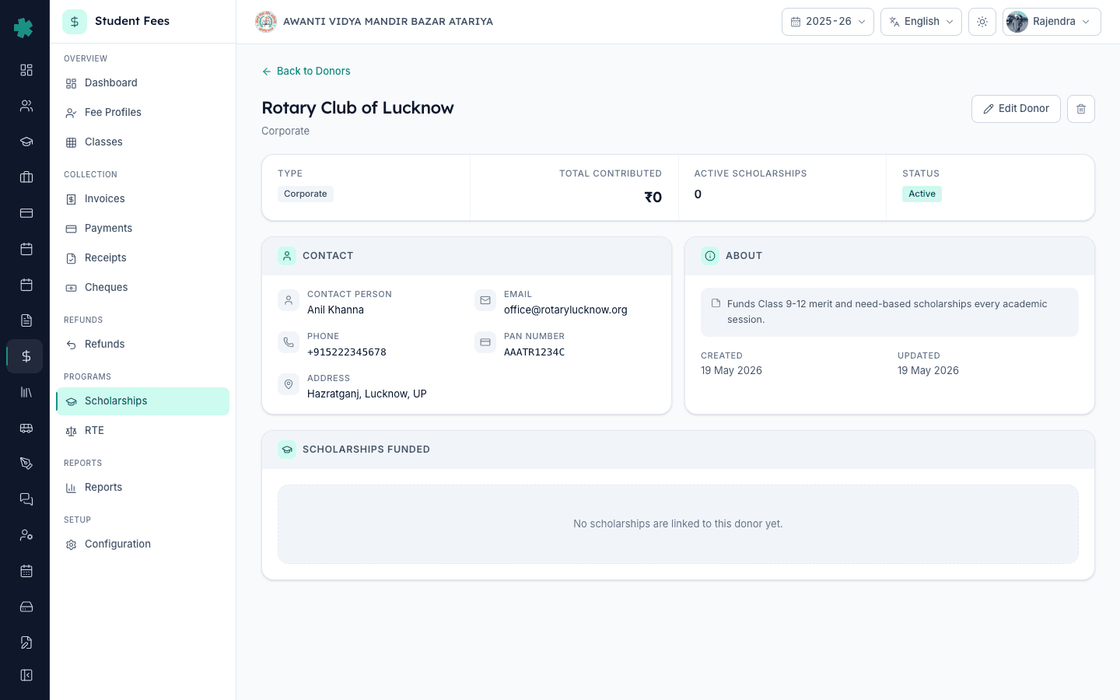Open Cheques in the sidebar

(x=142, y=288)
